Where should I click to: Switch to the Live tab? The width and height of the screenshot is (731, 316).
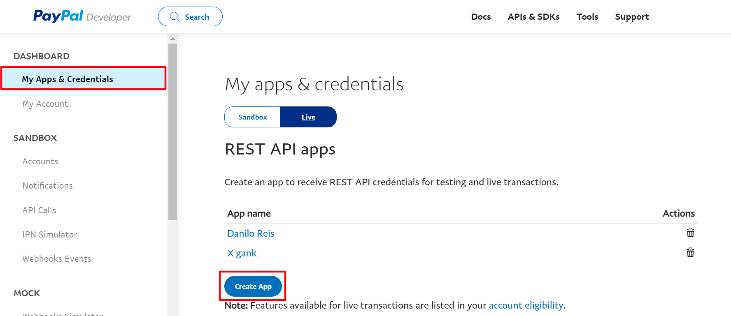tap(308, 117)
